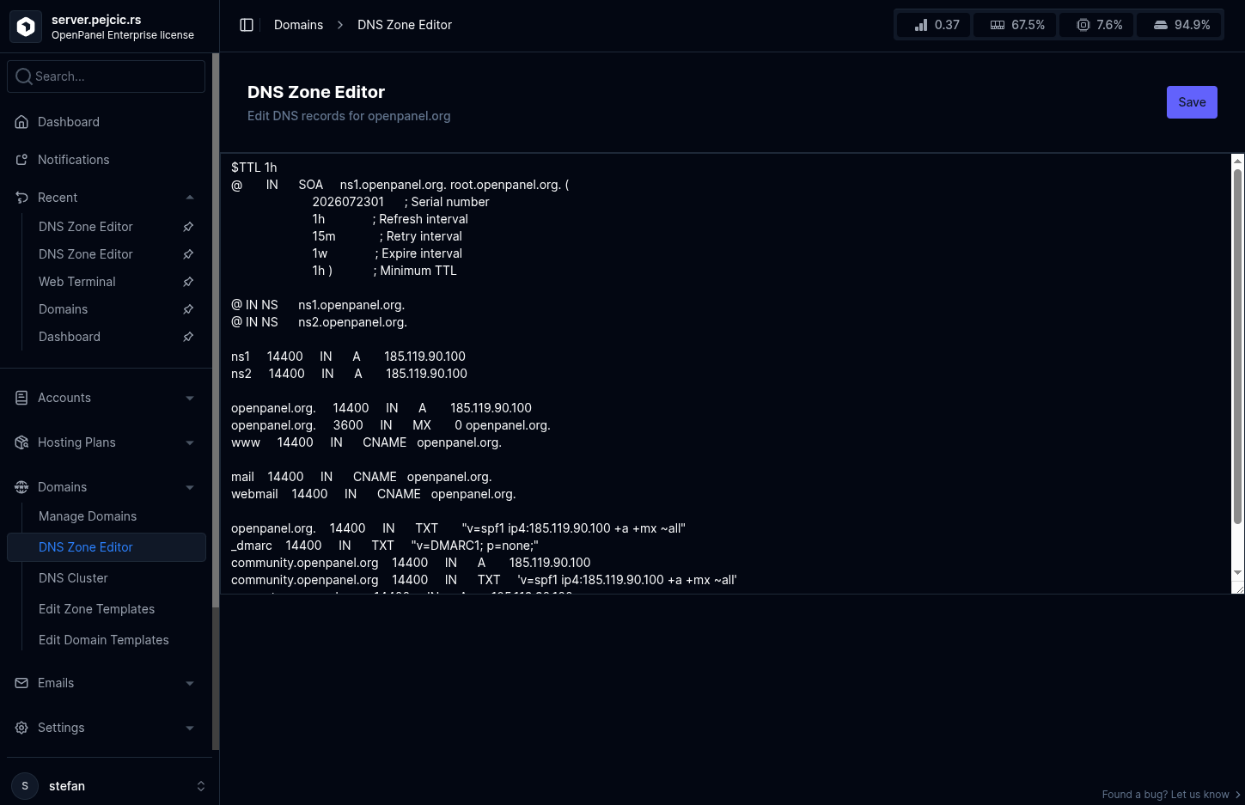This screenshot has width=1245, height=805.
Task: Click the Domains globe icon
Action: pyautogui.click(x=21, y=487)
